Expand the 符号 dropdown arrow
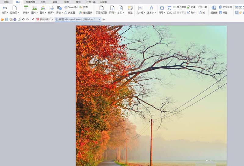Viewport: 244px width, 166px height. click(164, 13)
